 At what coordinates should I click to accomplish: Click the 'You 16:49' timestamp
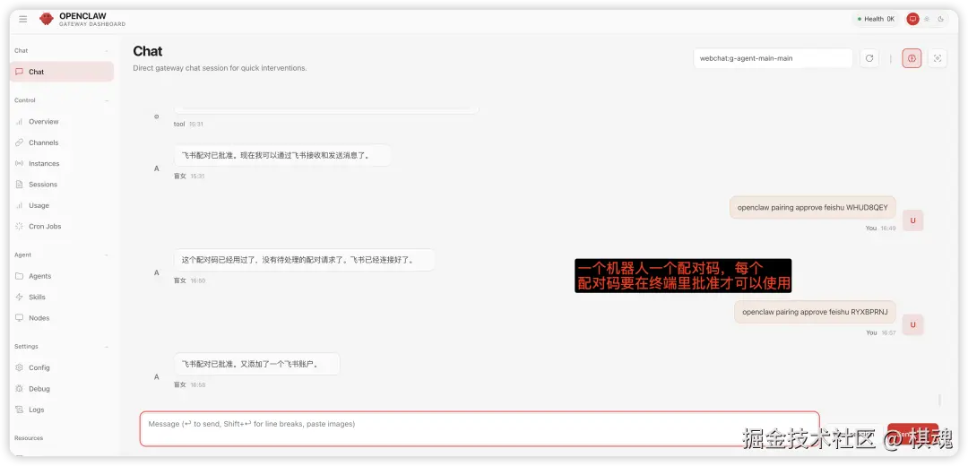(x=880, y=229)
